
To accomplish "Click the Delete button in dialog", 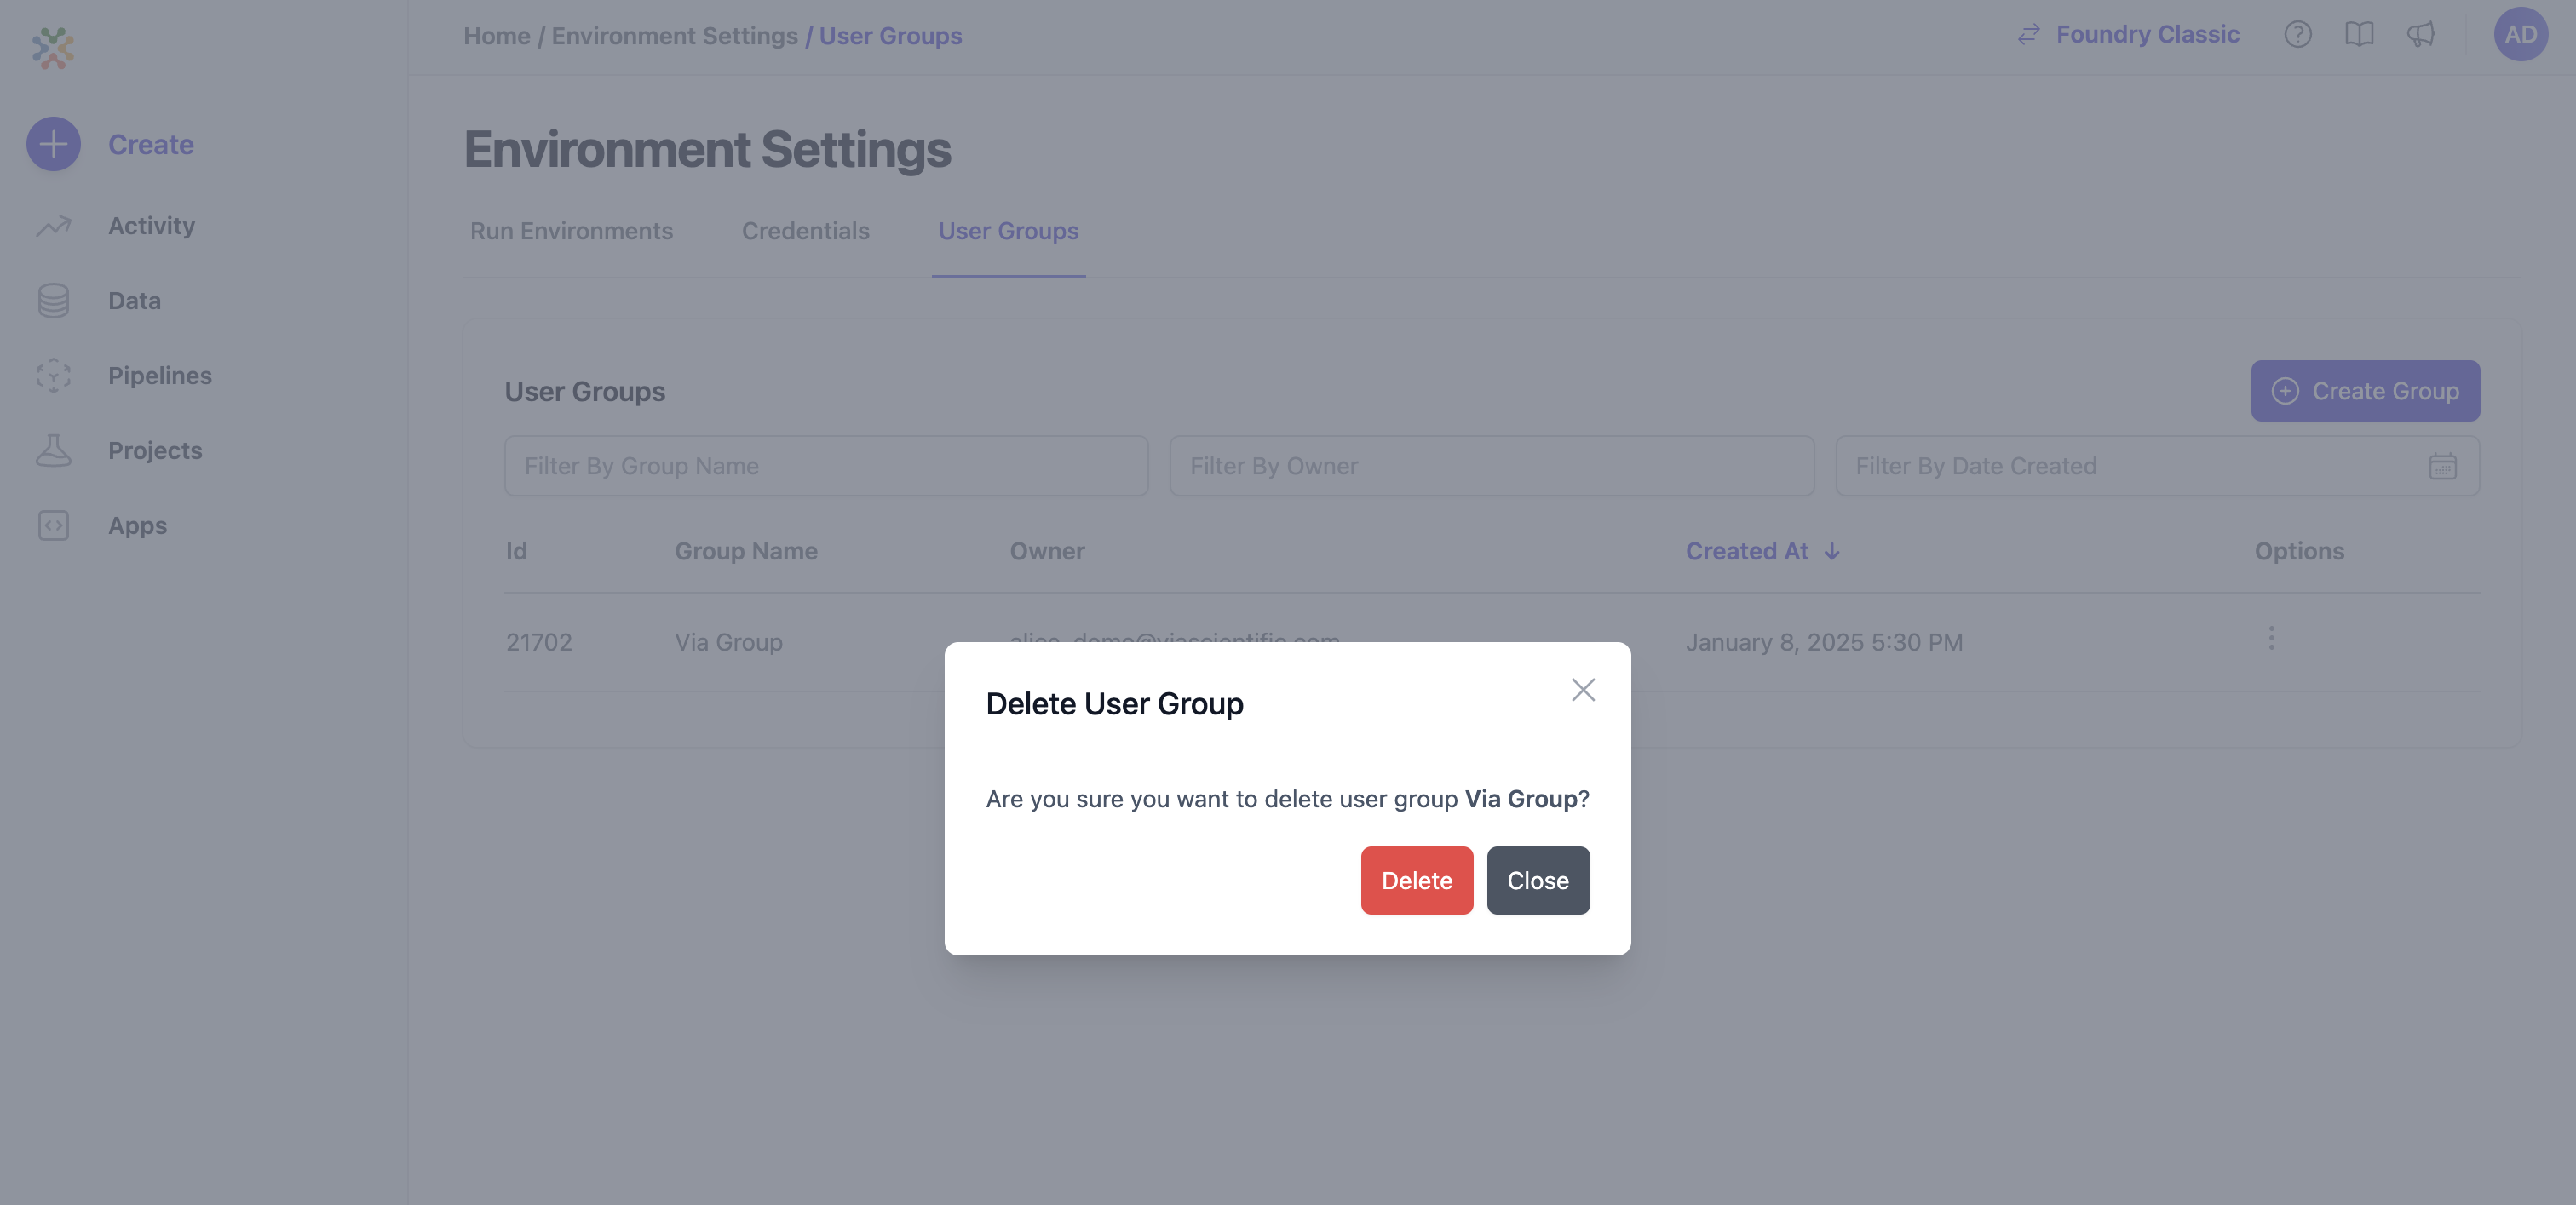I will point(1416,880).
